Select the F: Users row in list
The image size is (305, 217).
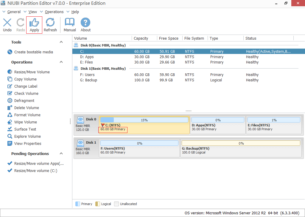[x=189, y=75]
